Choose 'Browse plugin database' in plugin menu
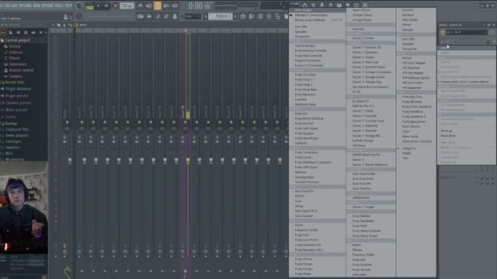 point(310,20)
